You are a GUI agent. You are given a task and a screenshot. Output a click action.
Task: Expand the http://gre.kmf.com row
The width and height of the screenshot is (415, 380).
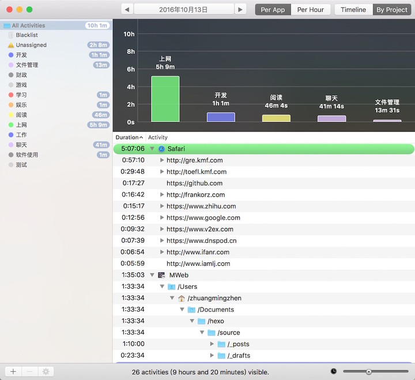pos(162,160)
